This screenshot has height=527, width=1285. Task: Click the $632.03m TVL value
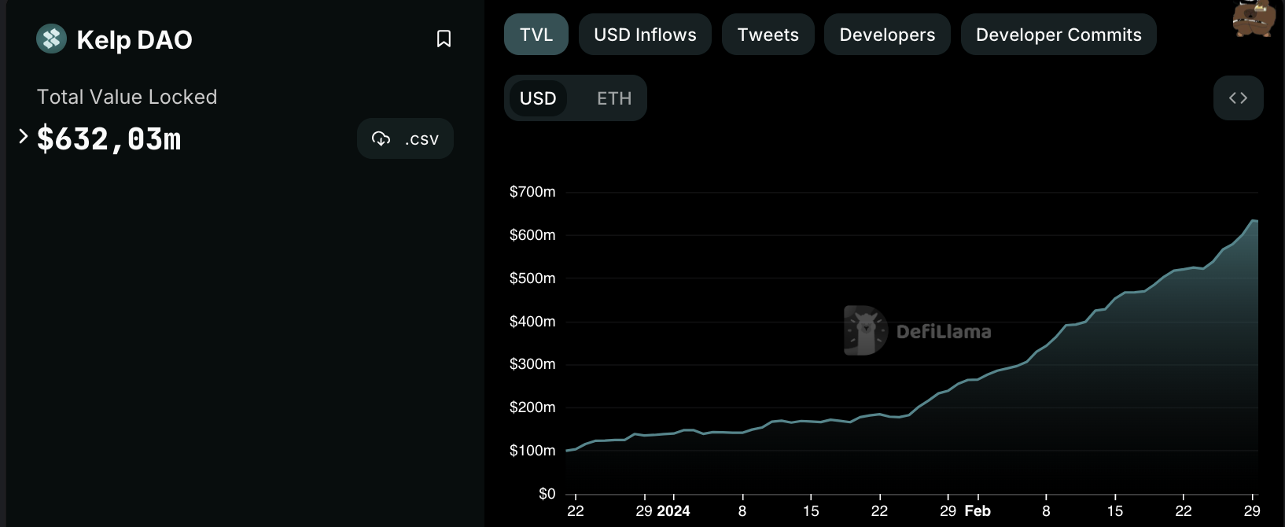coord(109,139)
